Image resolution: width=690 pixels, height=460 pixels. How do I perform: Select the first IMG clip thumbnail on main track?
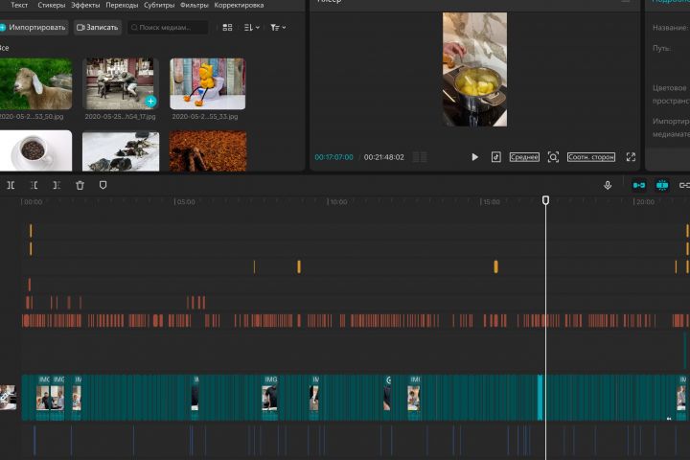coord(43,398)
